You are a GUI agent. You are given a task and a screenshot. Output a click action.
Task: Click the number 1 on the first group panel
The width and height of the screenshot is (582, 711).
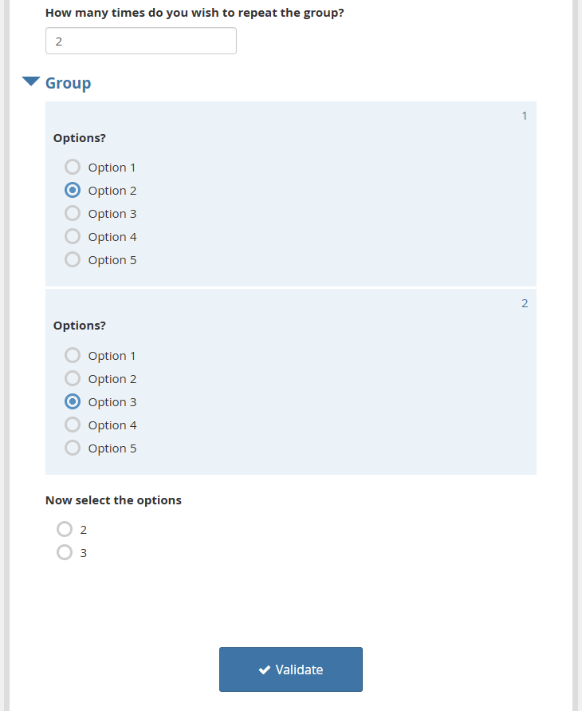click(x=525, y=116)
